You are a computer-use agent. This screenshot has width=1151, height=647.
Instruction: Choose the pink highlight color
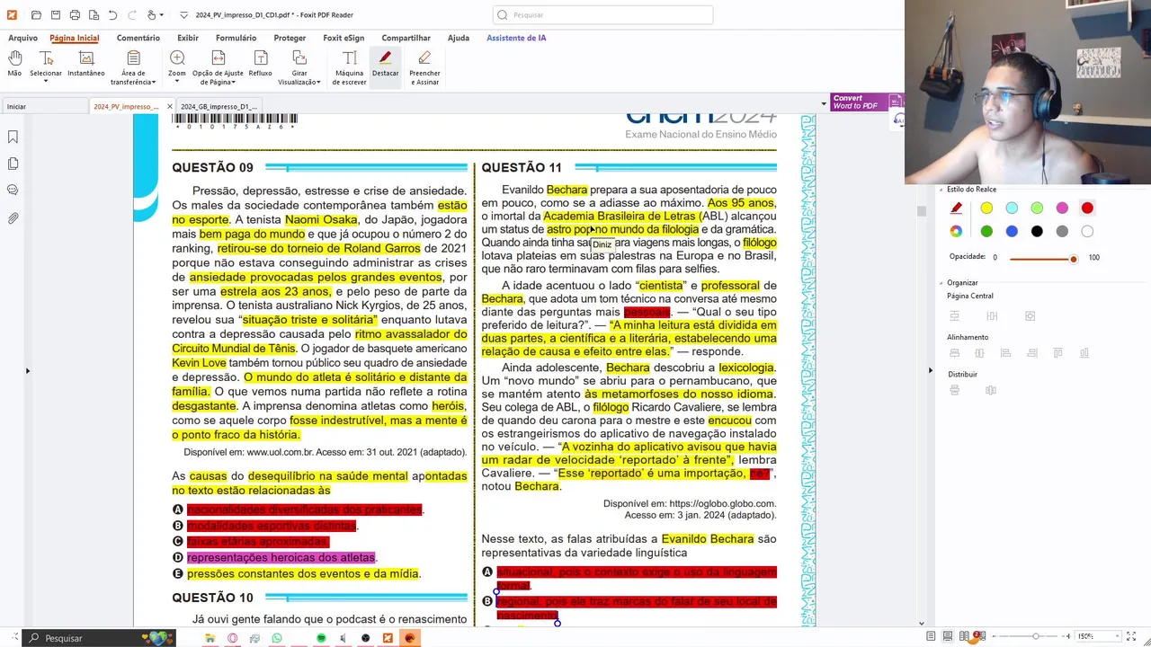(1062, 208)
